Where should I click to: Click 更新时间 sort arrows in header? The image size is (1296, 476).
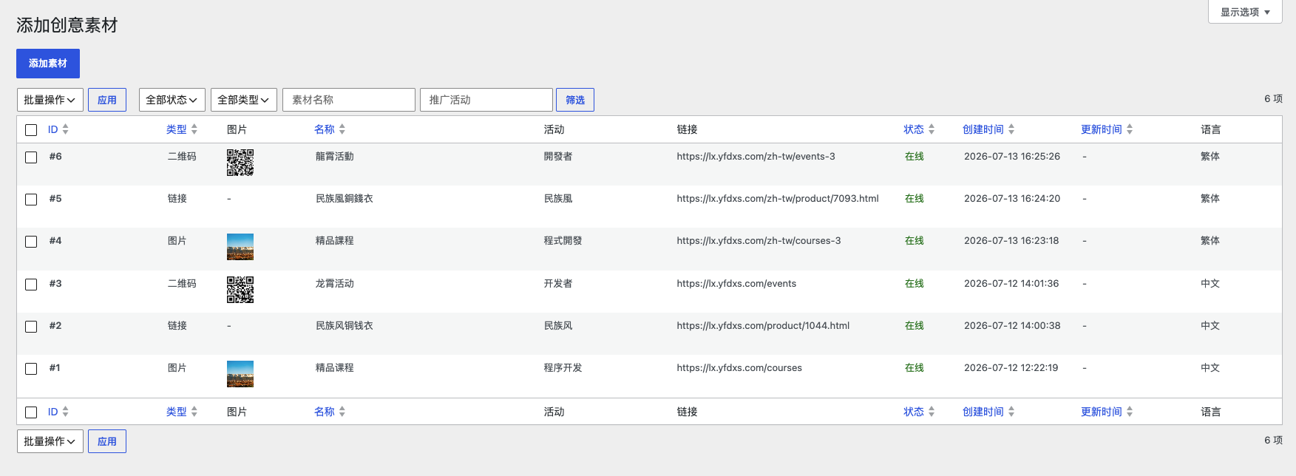click(x=1129, y=129)
